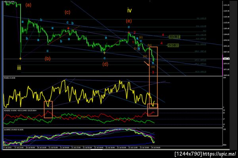Click the "(iii)" sub-wave label
Image resolution: width=238 pixels, height=158 pixels.
145,56
